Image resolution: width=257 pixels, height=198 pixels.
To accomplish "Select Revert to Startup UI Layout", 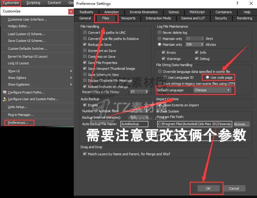I will (x=28, y=56).
